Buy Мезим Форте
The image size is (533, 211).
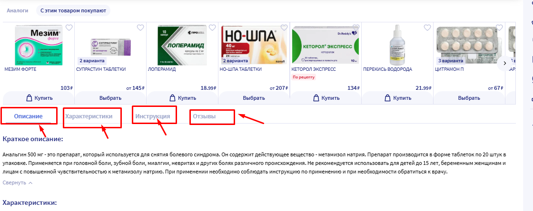(39, 98)
